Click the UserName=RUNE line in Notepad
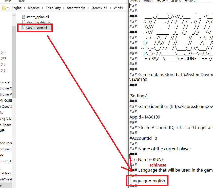 point(147,159)
